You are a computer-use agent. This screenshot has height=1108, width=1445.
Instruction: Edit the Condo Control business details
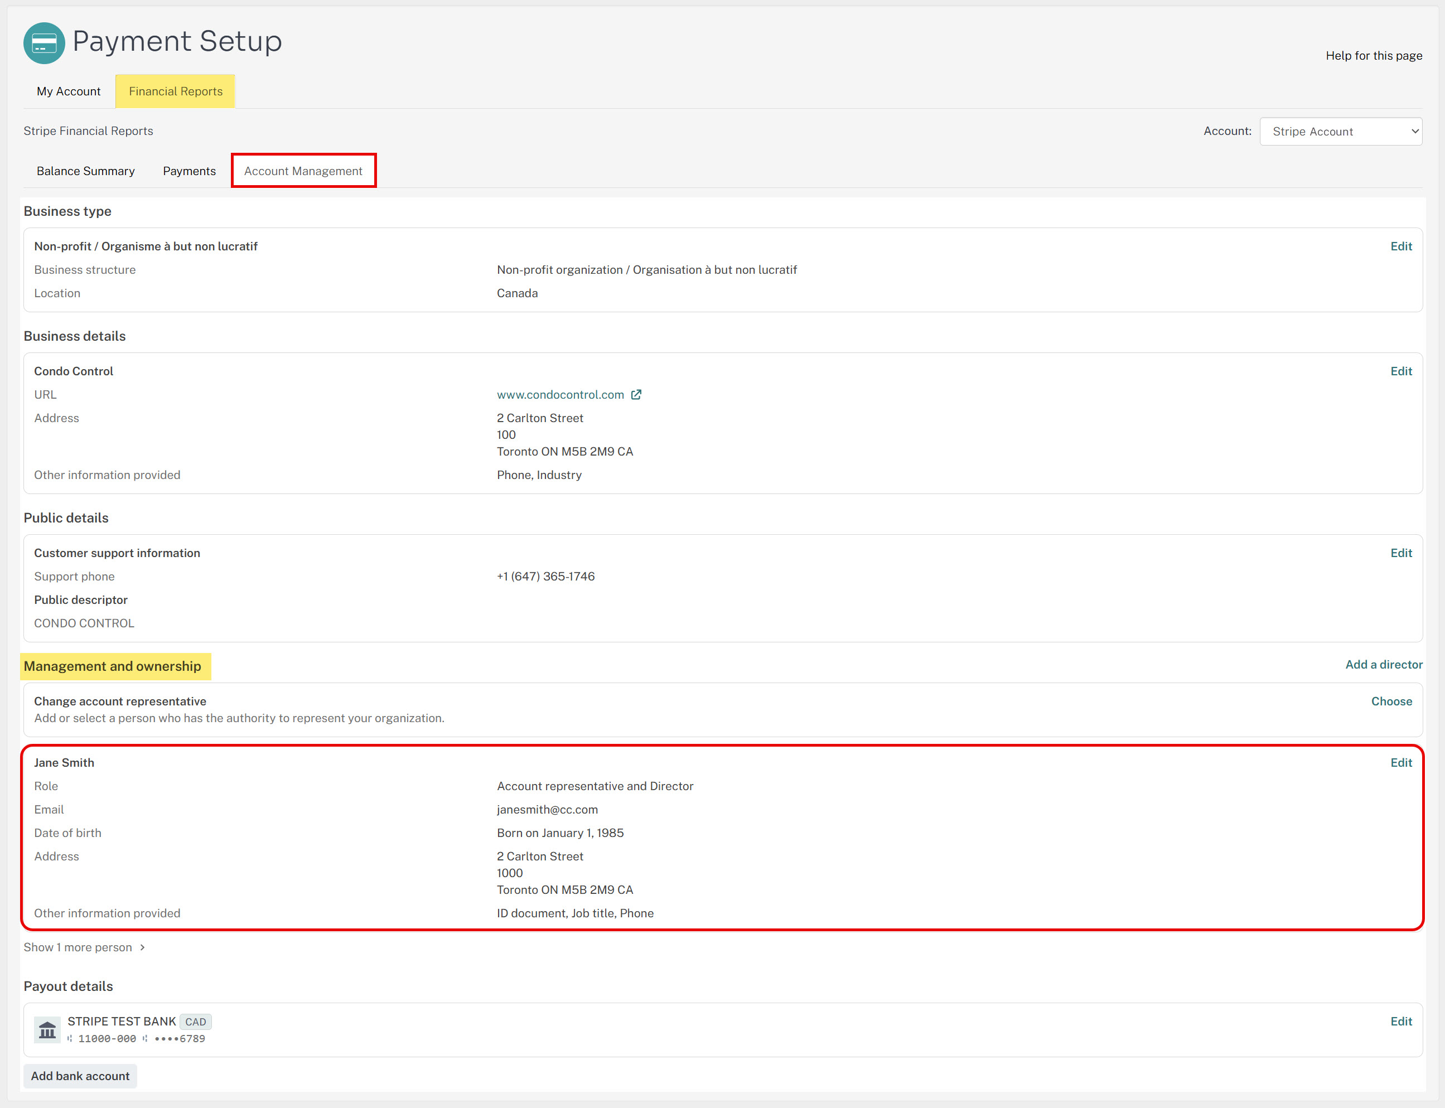(x=1401, y=371)
